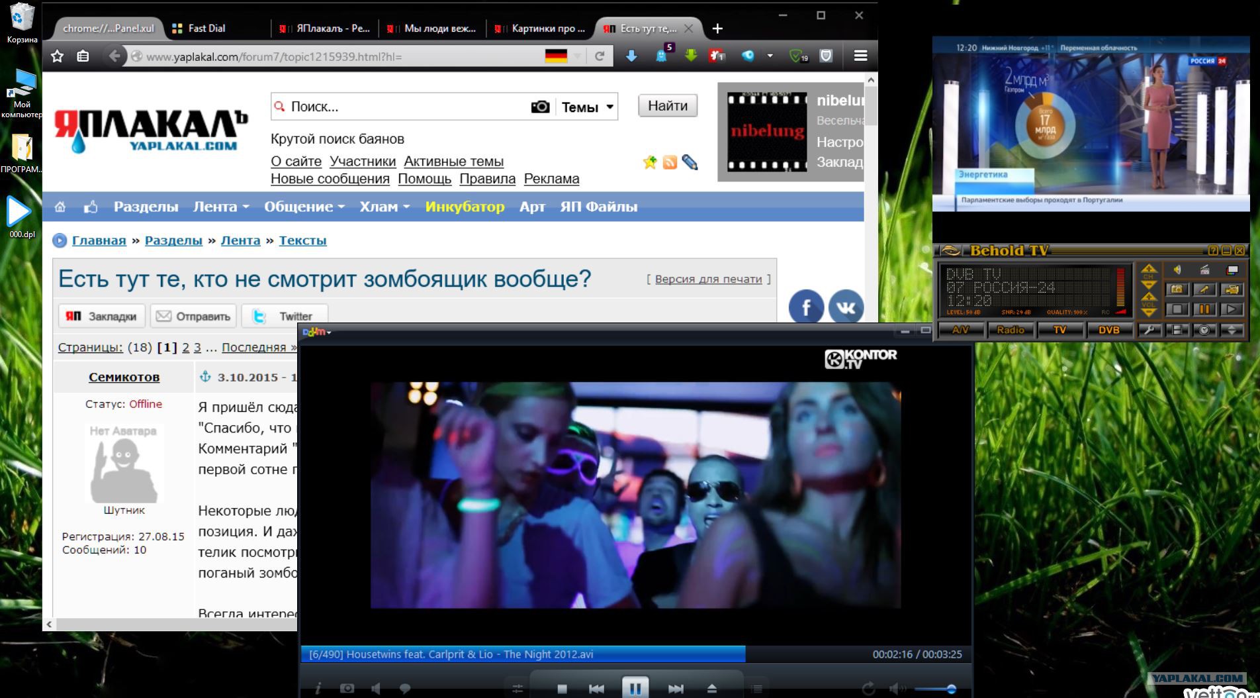Go to forum home via house icon
This screenshot has width=1260, height=698.
point(60,207)
